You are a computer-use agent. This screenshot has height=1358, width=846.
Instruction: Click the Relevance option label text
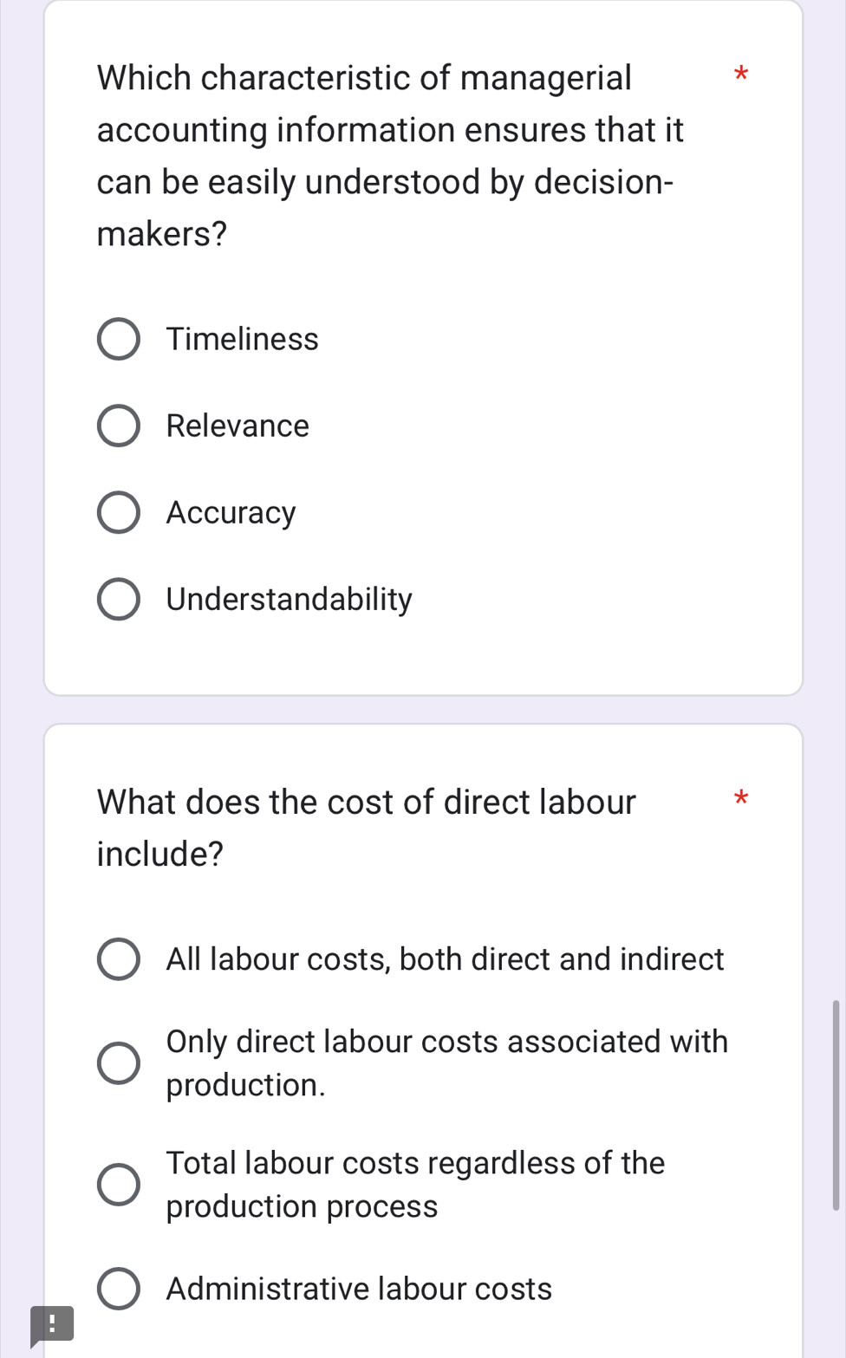point(237,426)
